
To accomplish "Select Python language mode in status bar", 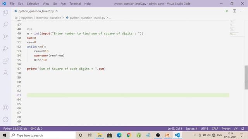I will click(x=226, y=129).
